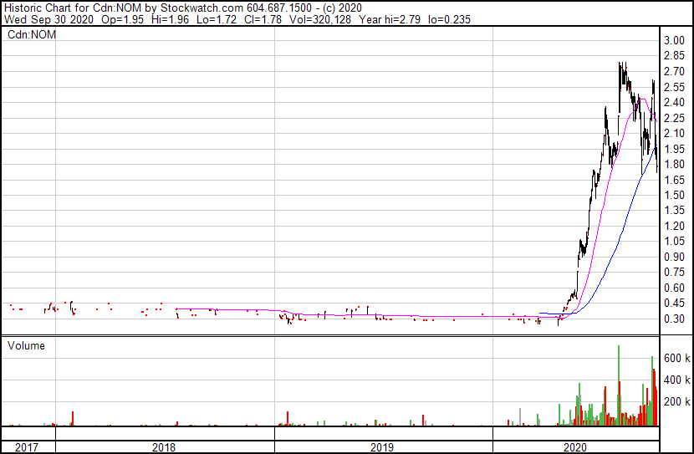Click the 2.25 price axis label
This screenshot has width=694, height=454.
tap(675, 118)
